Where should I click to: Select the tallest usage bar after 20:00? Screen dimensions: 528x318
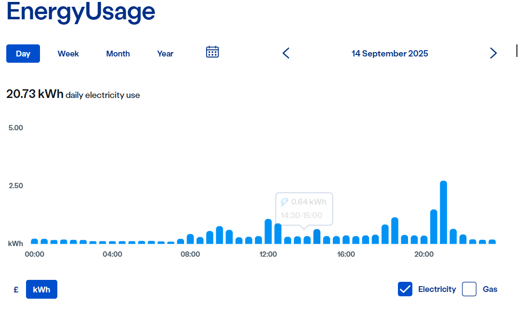point(444,212)
